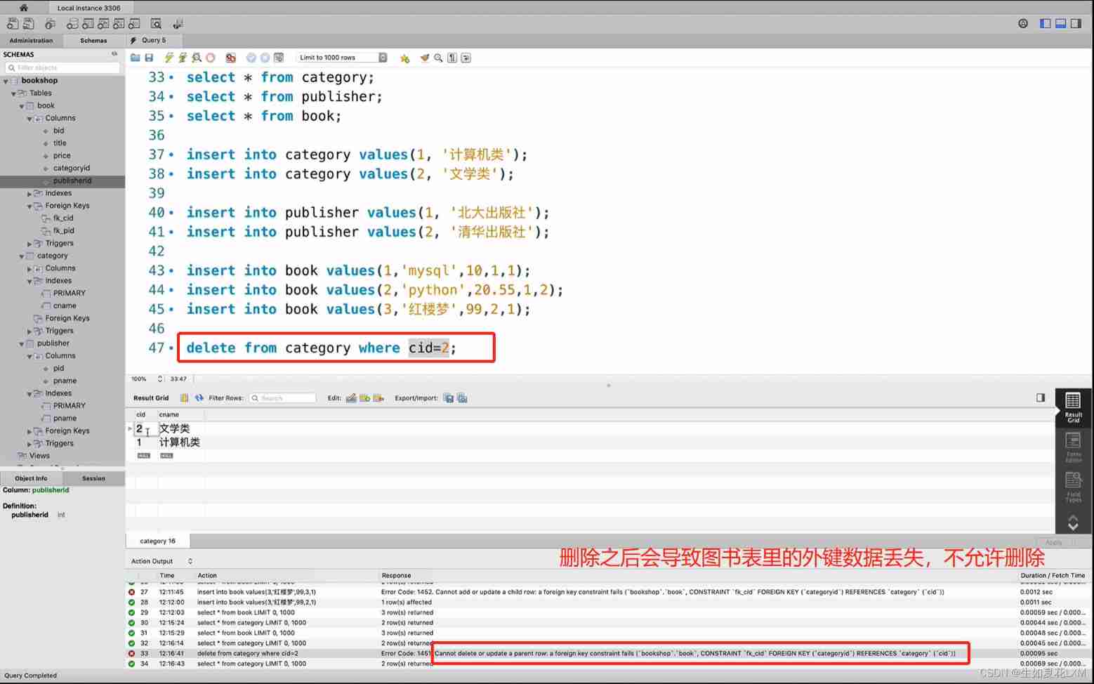Click the Filter objects search field
1094x684 pixels.
(x=62, y=67)
